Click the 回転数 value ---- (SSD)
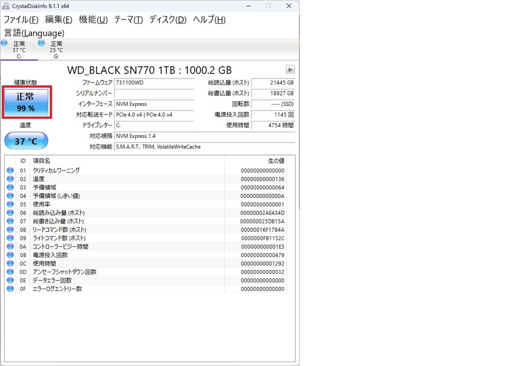Image resolution: width=512 pixels, height=366 pixels. tap(273, 104)
